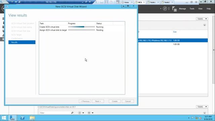Minimize the New iSCSI Virtual Disk Wizard
The image size is (215, 121).
pos(123,6)
